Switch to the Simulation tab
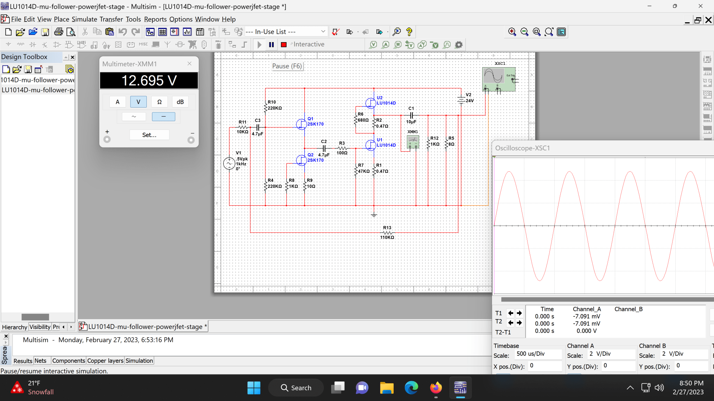The image size is (714, 401). [x=139, y=361]
